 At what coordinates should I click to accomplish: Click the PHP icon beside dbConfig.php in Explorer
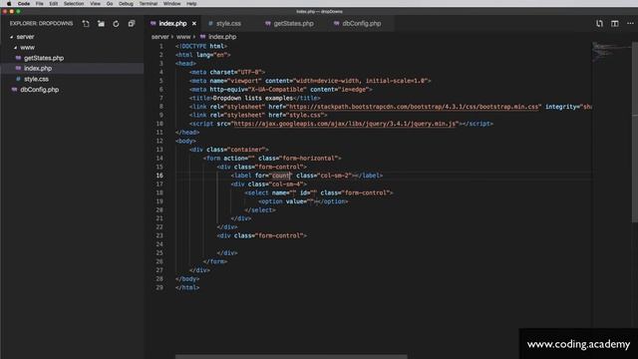point(15,90)
